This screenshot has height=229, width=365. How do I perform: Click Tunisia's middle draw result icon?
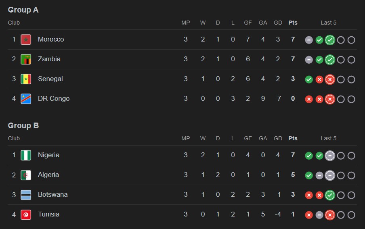(x=319, y=215)
